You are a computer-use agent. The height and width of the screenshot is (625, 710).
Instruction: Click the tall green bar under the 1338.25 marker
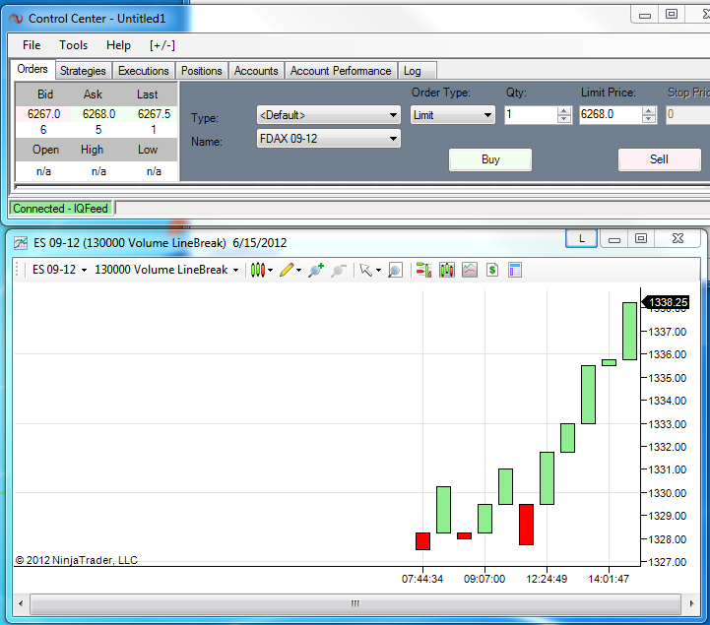630,332
